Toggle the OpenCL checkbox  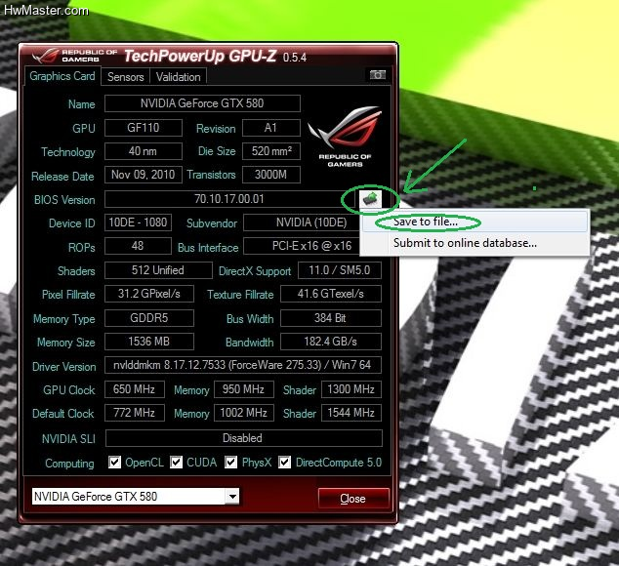tap(114, 463)
